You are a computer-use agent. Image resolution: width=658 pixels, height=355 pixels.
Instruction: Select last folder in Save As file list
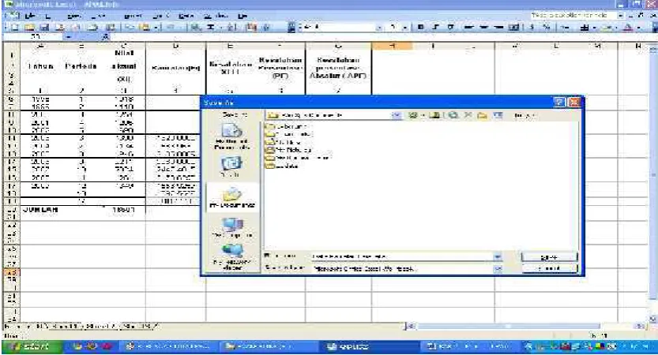282,166
